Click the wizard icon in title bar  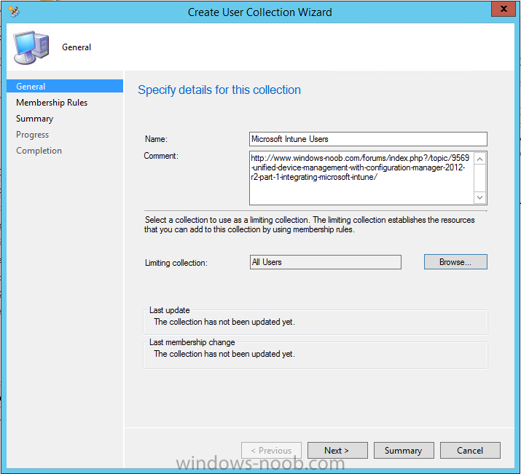point(14,12)
